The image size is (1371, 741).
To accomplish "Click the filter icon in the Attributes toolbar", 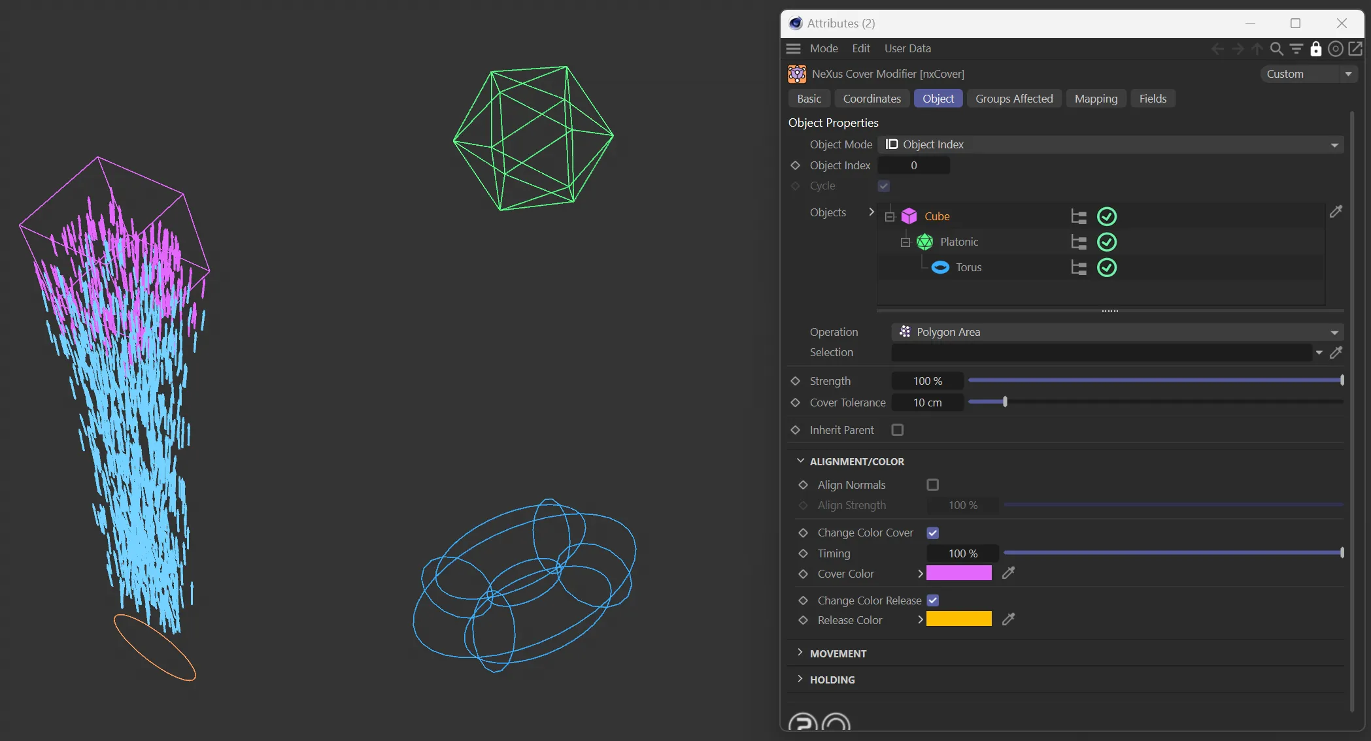I will pos(1296,49).
